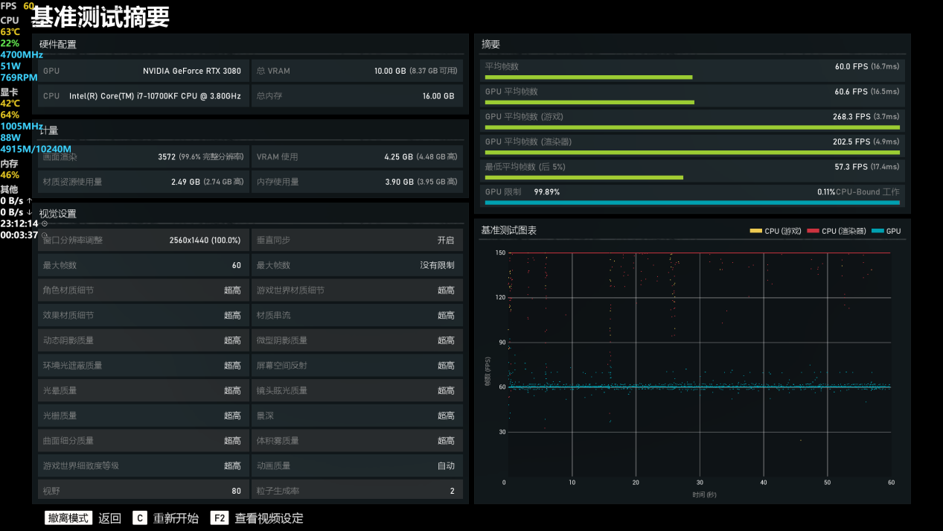This screenshot has width=943, height=531.
Task: Click the GPU 平均帧数 60.6 FPS result
Action: click(x=692, y=95)
